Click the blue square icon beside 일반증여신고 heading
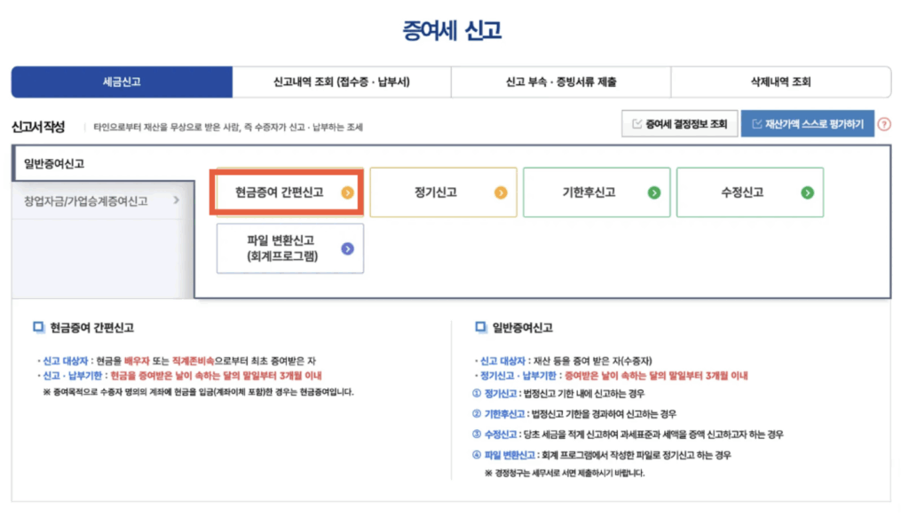 pos(480,327)
